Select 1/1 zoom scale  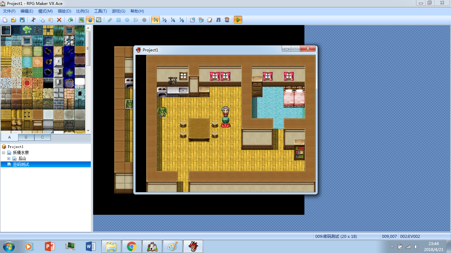[156, 20]
